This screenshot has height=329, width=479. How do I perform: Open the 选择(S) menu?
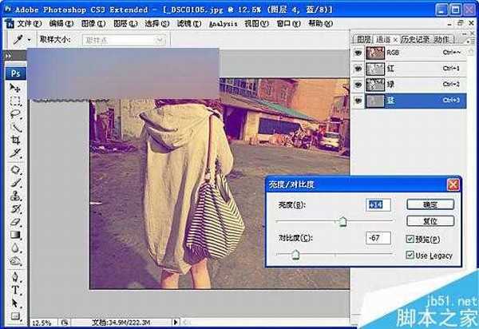[157, 23]
